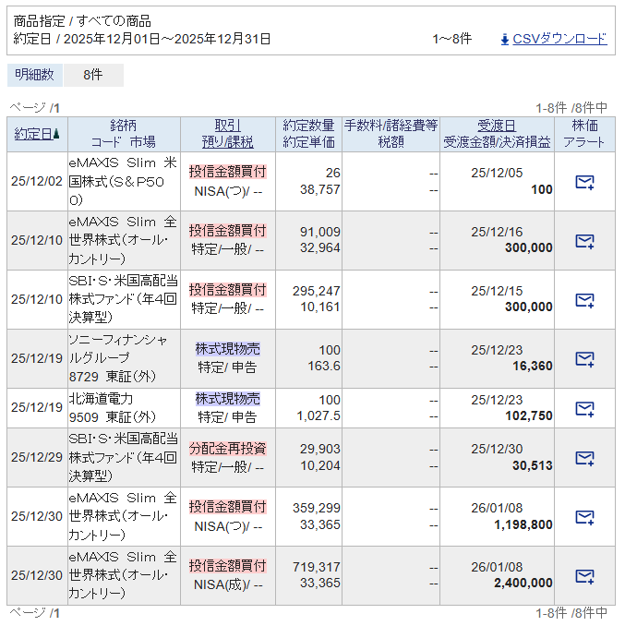Open alert icon for SBI・S 米国高配当 投信金額買付 row
This screenshot has height=626, width=625.
pos(583,300)
